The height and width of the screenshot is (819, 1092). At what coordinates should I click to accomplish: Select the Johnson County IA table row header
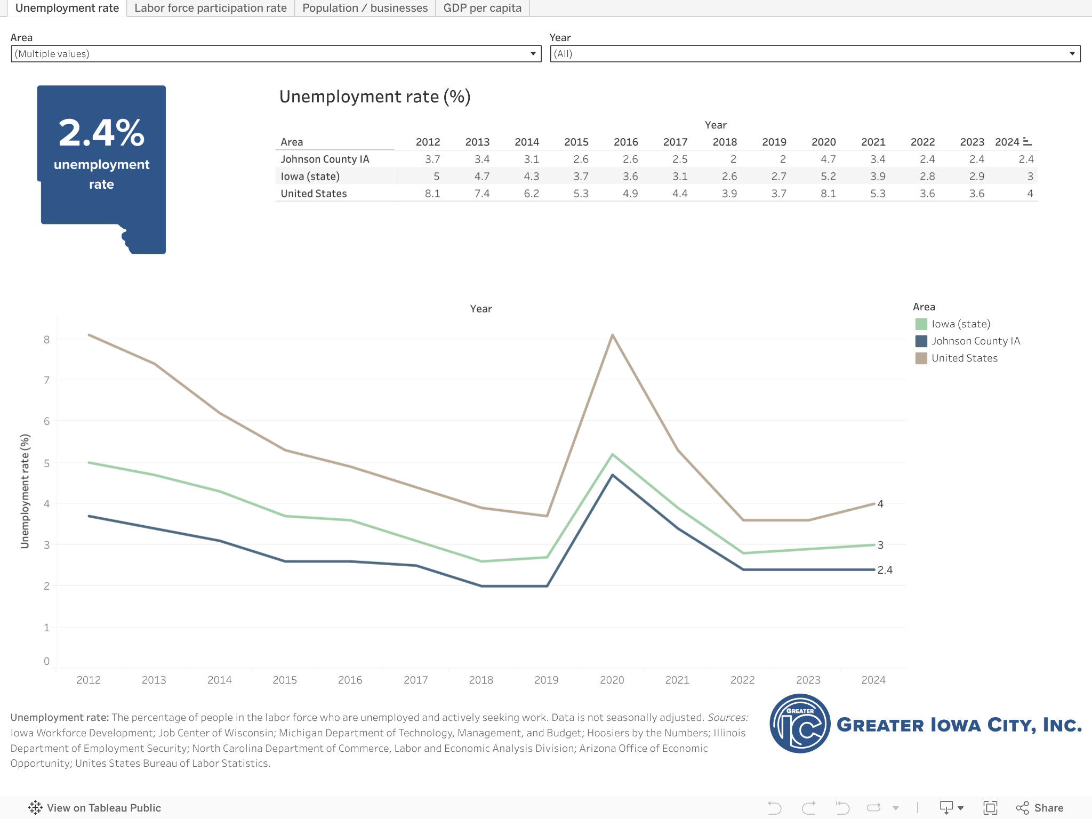[325, 159]
